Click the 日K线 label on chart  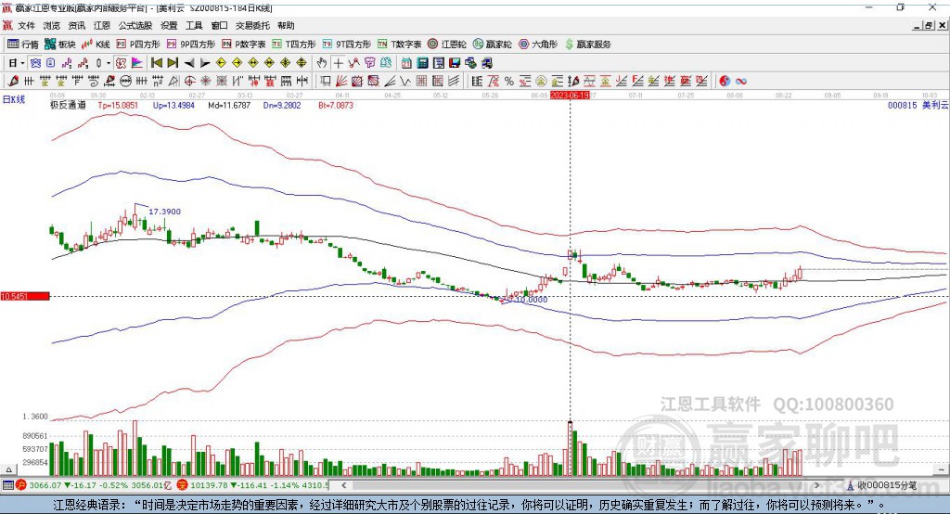click(14, 99)
